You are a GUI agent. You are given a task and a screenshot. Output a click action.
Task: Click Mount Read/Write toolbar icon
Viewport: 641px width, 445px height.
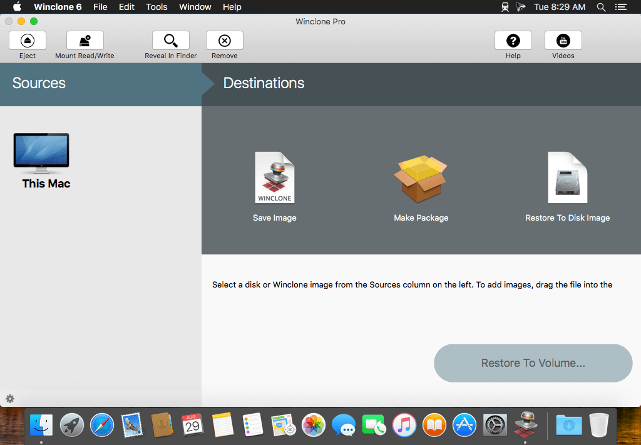[85, 41]
